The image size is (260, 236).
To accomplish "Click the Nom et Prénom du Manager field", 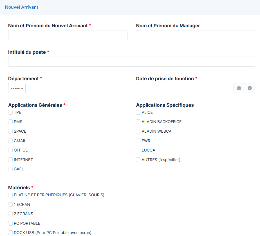I will point(195,35).
